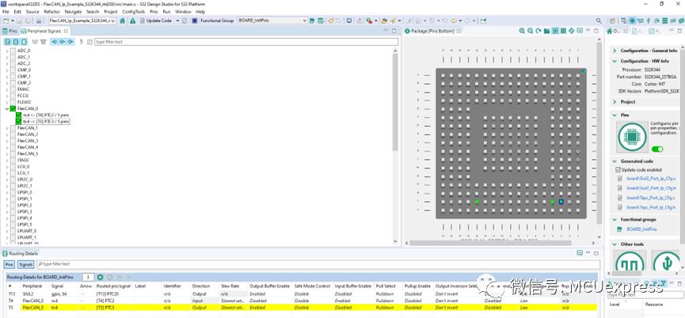Click the Pins filter button in Routing Details

pyautogui.click(x=10, y=264)
